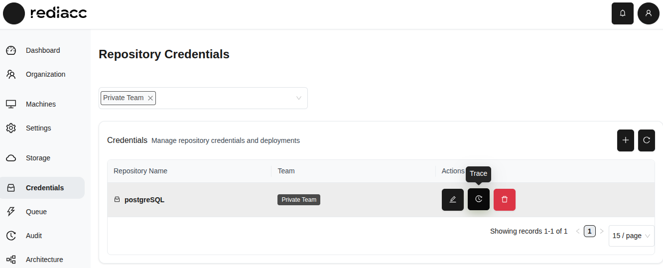Screen dimensions: 663x268
Task: Open Trace for postgreSQL repository
Action: point(478,199)
